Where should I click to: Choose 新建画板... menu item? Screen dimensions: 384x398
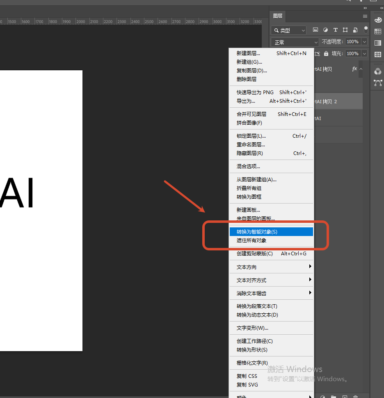coord(271,210)
